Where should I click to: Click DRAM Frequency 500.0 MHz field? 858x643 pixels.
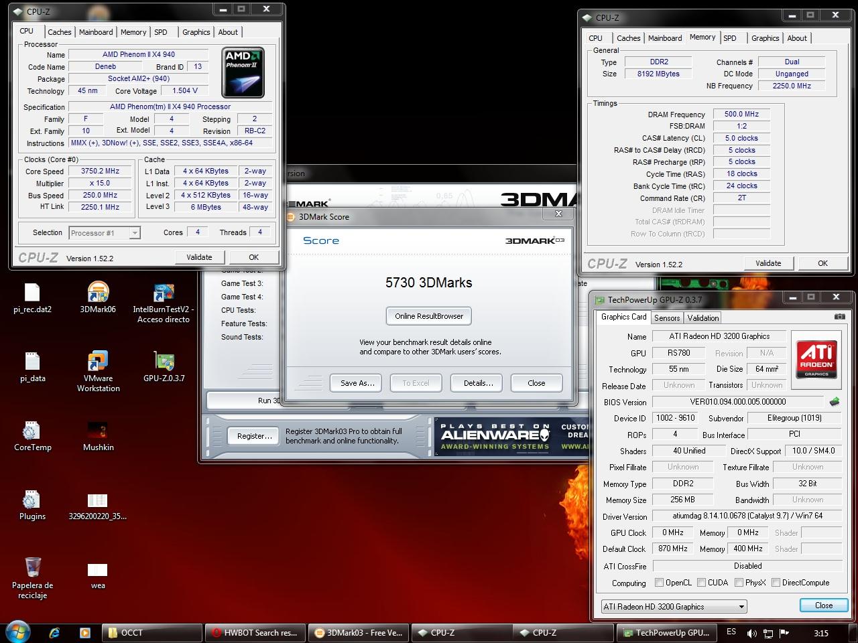click(741, 115)
